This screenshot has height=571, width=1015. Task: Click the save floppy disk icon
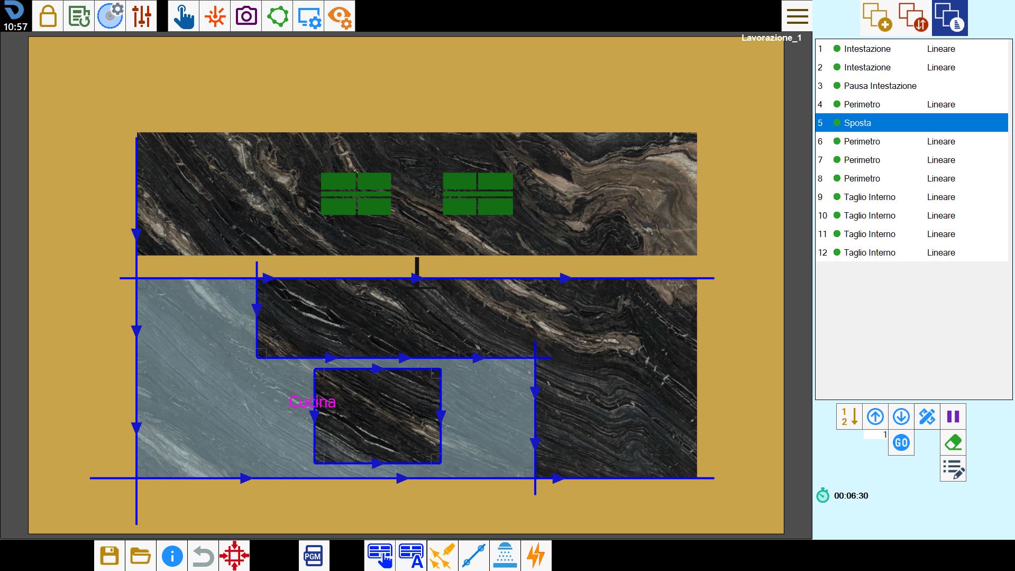pos(109,556)
